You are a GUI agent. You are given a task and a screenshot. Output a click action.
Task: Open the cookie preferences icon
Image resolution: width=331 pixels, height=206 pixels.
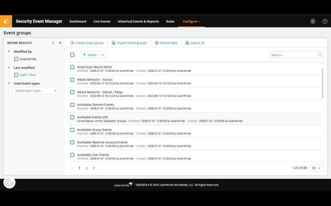[9, 182]
